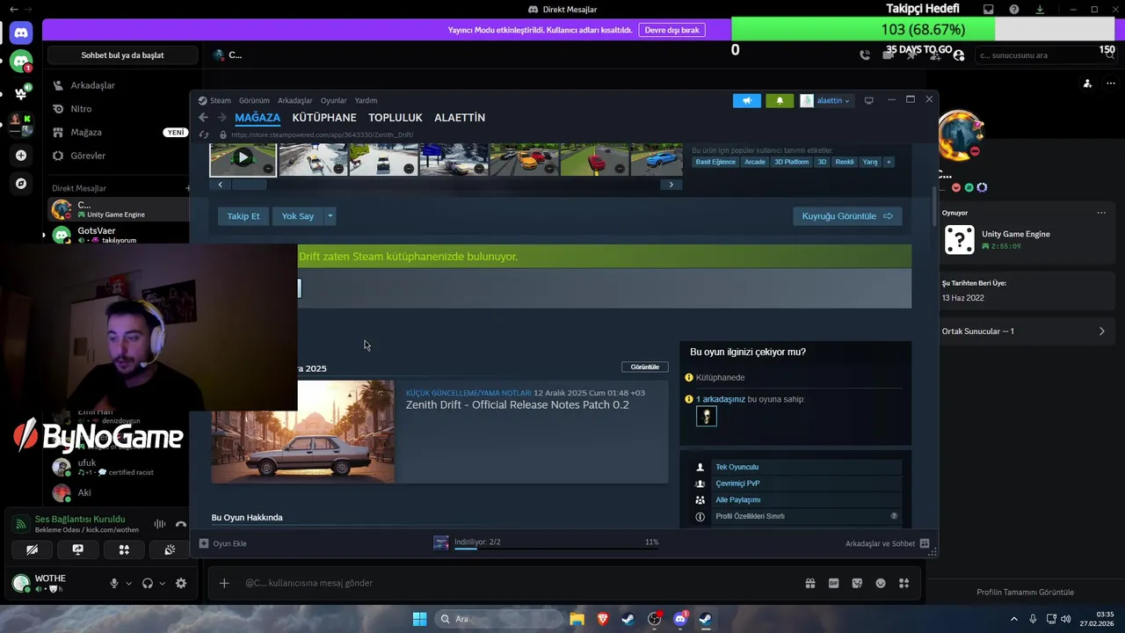Open GIF picker in Discord message bar
Image resolution: width=1125 pixels, height=633 pixels.
pyautogui.click(x=834, y=583)
